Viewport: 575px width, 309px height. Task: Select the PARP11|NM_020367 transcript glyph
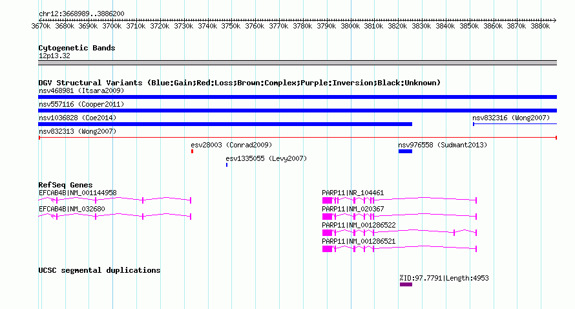[x=399, y=216]
